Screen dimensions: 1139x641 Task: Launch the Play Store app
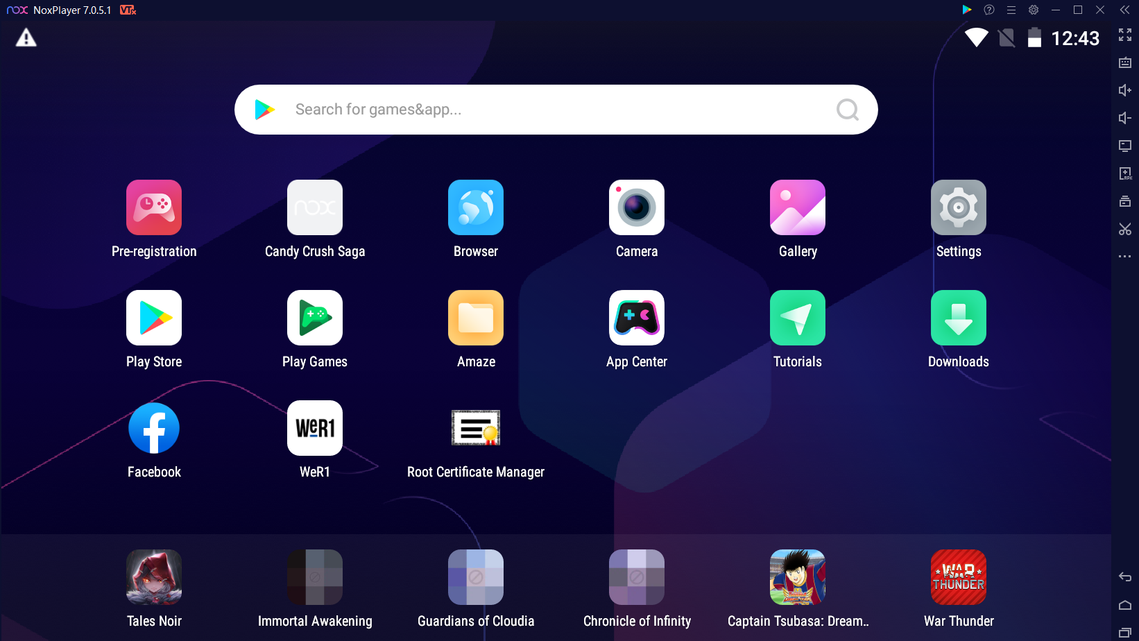pyautogui.click(x=154, y=318)
